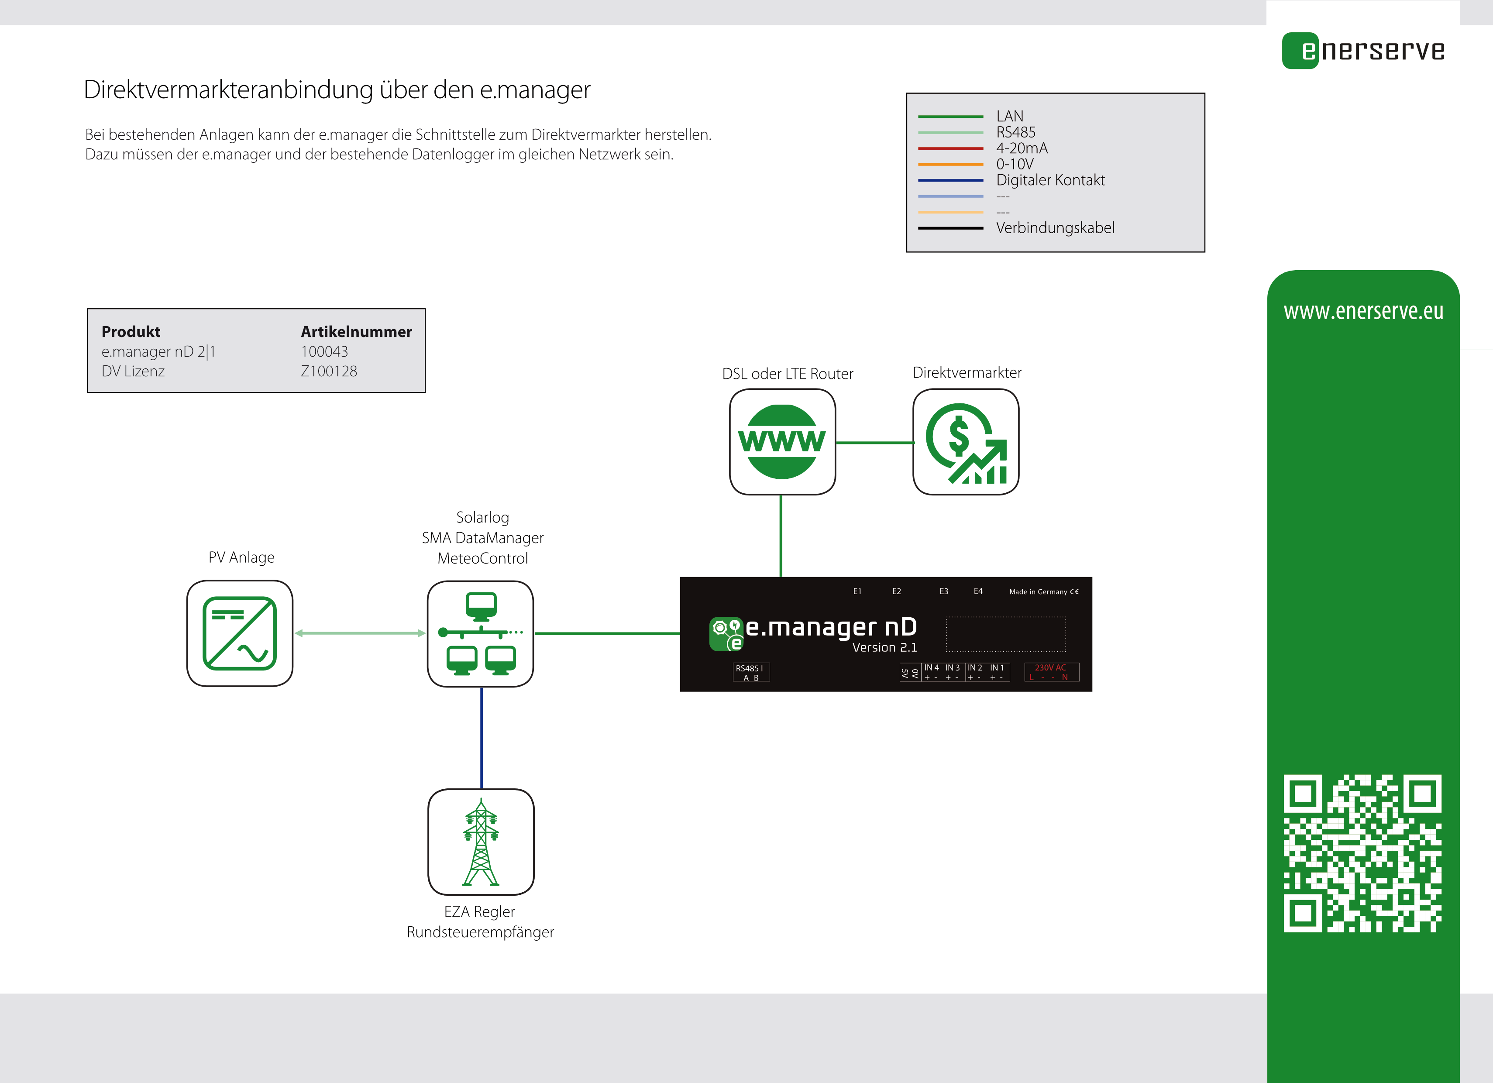Click the Version 2.1 text
Viewport: 1493px width, 1083px height.
click(885, 647)
